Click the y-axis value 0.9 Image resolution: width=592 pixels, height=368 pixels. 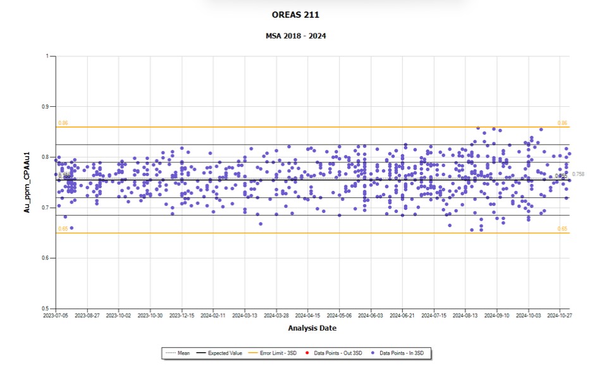tap(46, 107)
